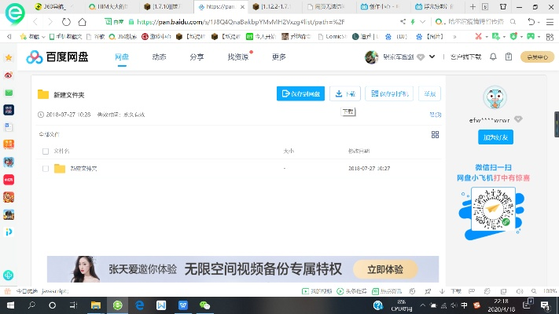Open the 更多 menu
Image resolution: width=559 pixels, height=314 pixels.
(x=279, y=57)
